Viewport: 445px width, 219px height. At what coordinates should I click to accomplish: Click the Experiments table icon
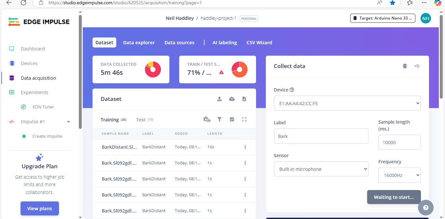tap(12, 92)
